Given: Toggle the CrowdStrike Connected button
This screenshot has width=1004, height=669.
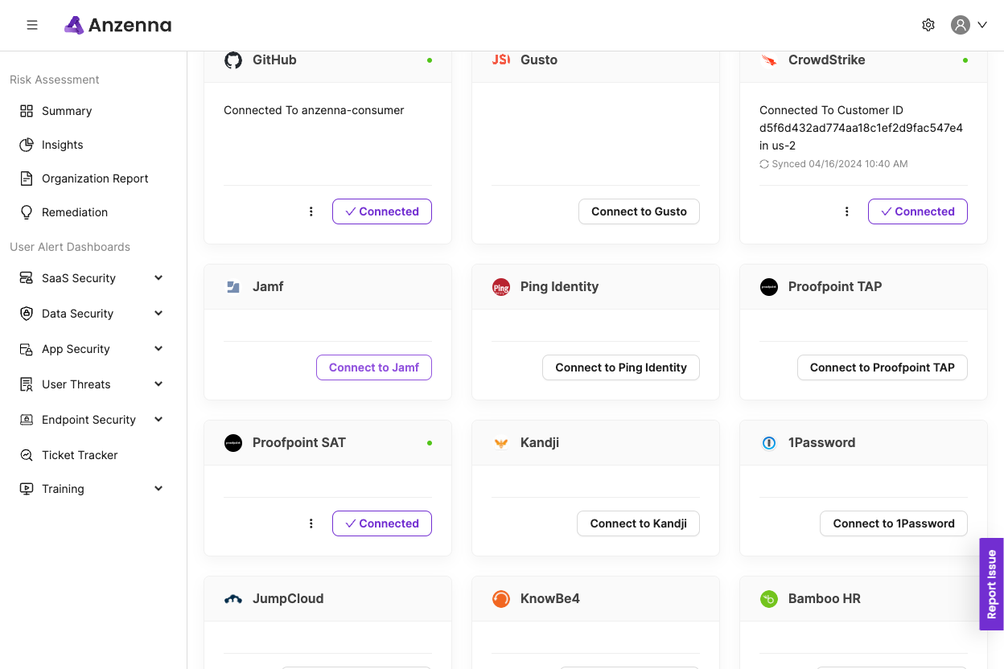Looking at the screenshot, I should 917,211.
